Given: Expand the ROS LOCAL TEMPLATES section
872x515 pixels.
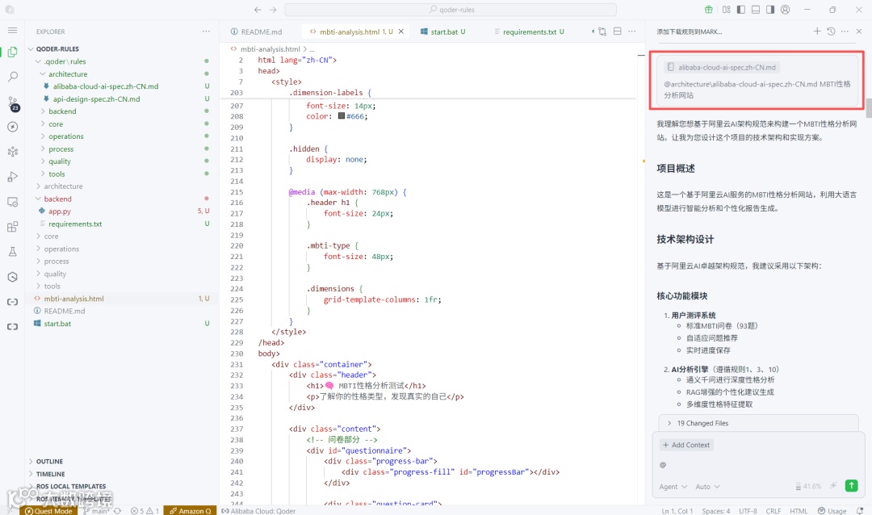Looking at the screenshot, I should pos(70,486).
